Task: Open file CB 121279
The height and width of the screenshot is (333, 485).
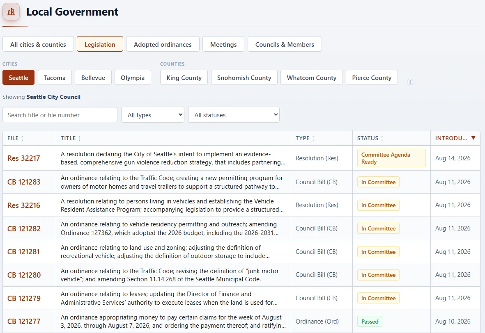Action: 24,299
